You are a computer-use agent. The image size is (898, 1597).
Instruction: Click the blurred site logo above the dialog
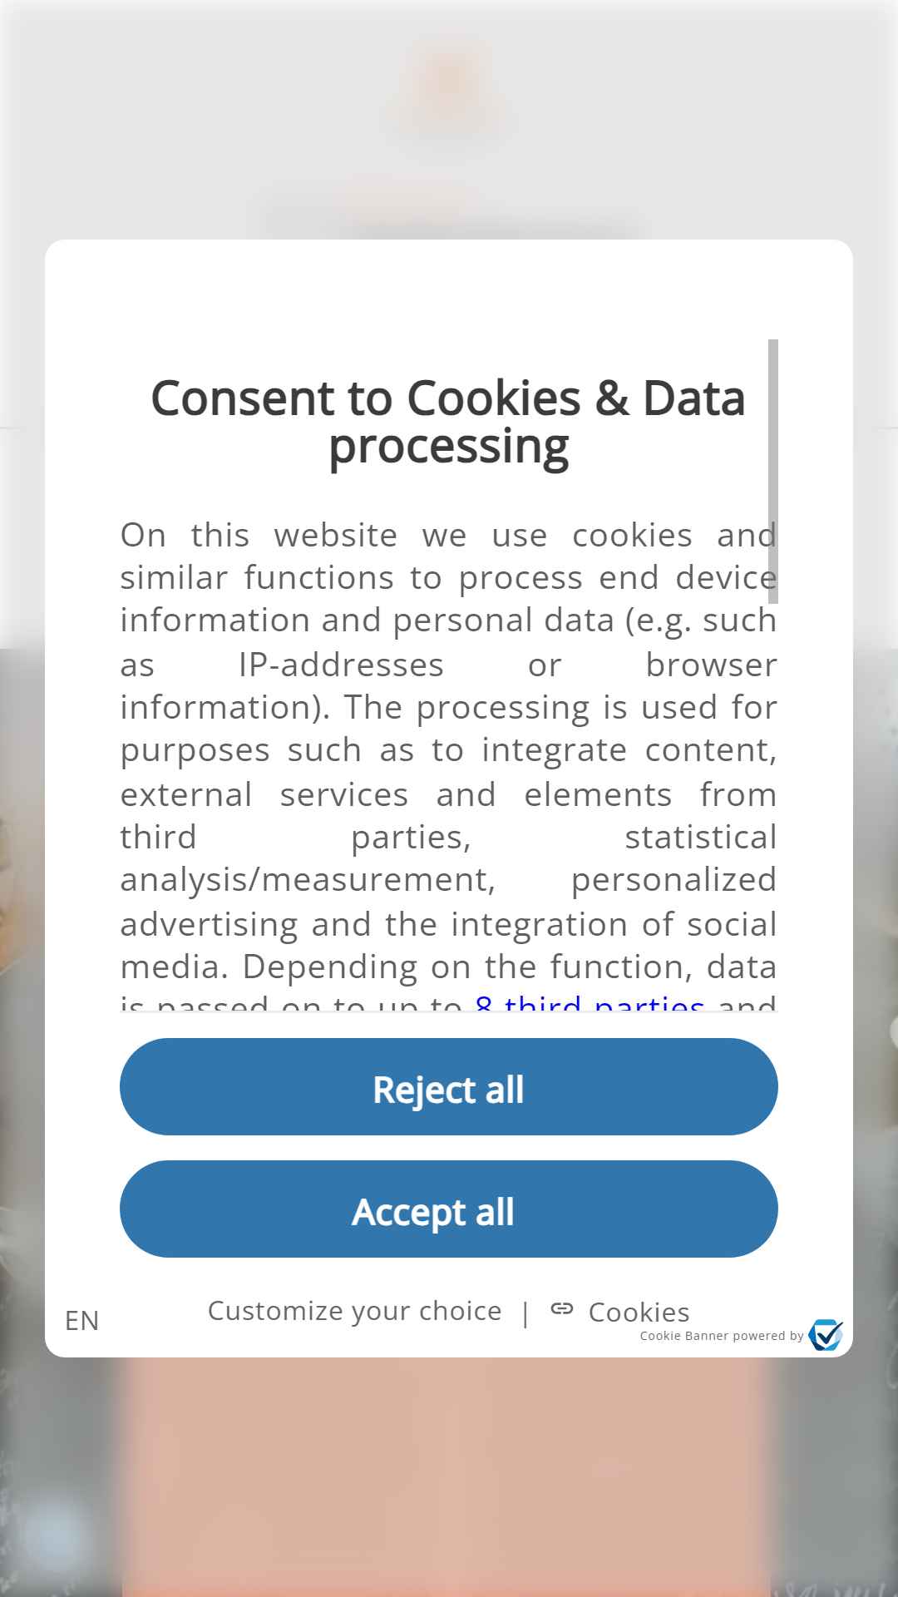coord(450,87)
